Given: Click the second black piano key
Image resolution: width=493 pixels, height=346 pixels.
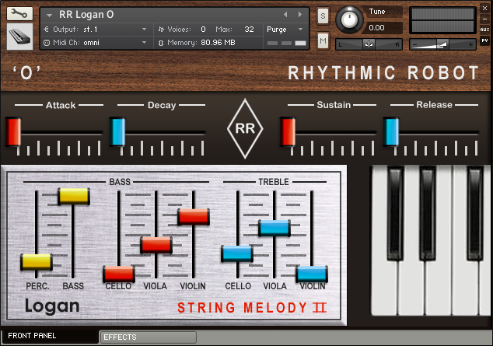Looking at the screenshot, I should point(428,213).
